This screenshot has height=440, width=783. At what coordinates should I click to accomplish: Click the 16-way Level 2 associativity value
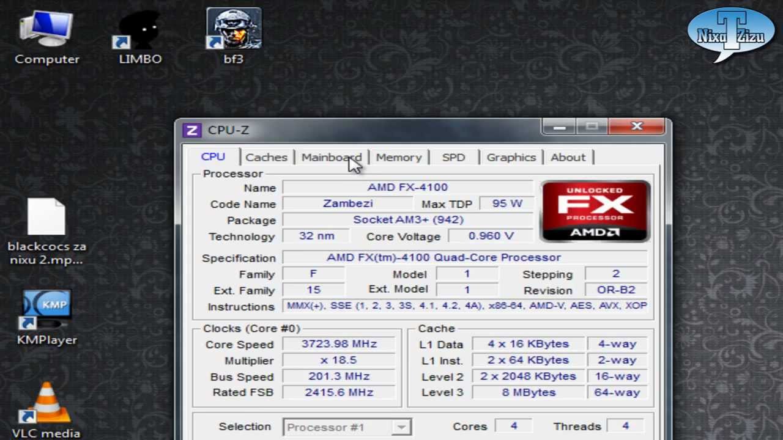click(x=617, y=376)
